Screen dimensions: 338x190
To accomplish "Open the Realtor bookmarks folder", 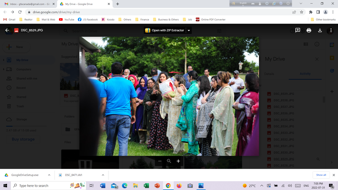I will coord(26,19).
